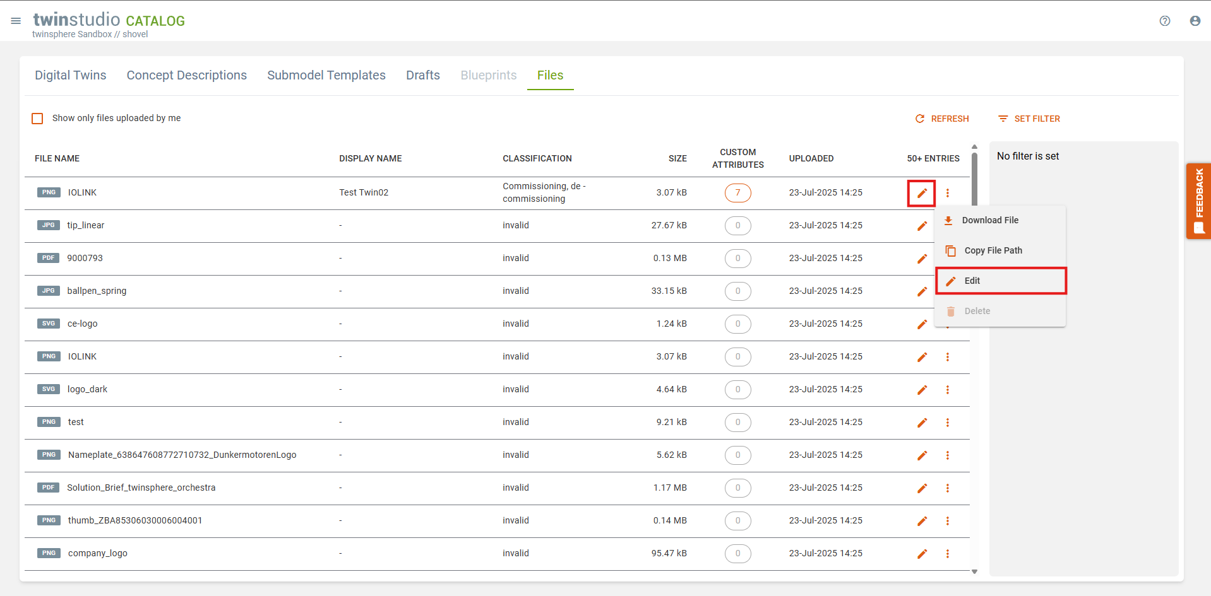Edit the logo_dark file via pencil icon

[922, 390]
